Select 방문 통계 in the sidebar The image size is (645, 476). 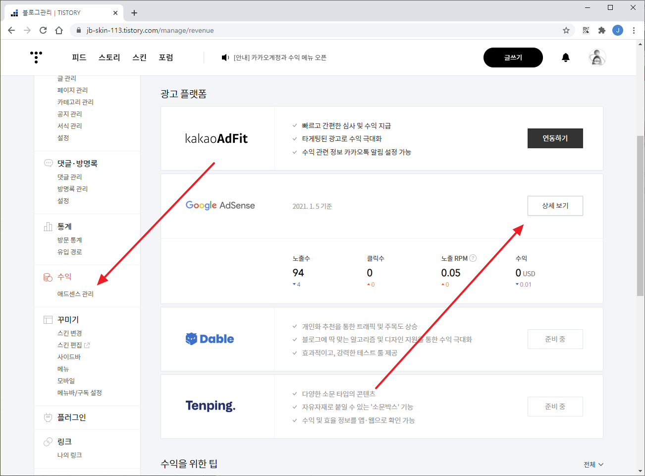(x=70, y=240)
